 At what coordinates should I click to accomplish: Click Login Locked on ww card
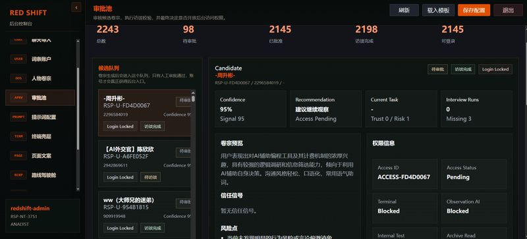(x=121, y=228)
